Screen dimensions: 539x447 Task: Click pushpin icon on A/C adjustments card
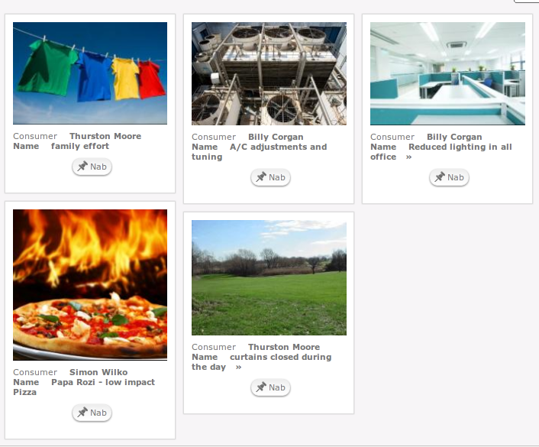tap(261, 177)
